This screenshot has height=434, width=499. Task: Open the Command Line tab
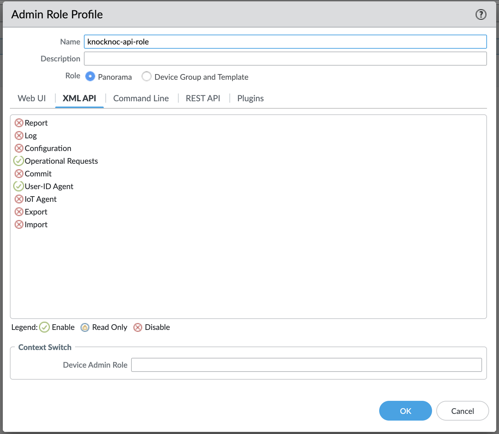[x=141, y=98]
